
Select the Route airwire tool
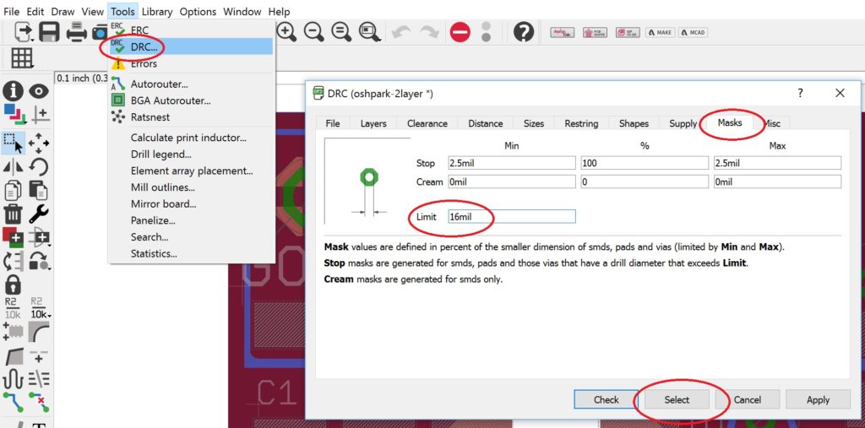(x=14, y=403)
